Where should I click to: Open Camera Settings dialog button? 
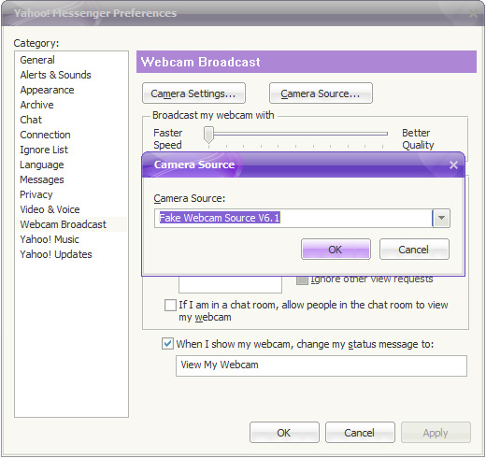click(x=193, y=93)
